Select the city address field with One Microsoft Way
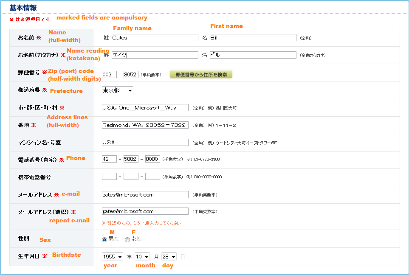The height and width of the screenshot is (275, 409). tap(145, 108)
